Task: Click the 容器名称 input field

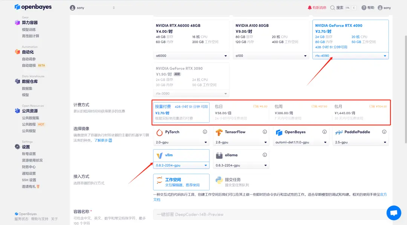Action: click(271, 214)
